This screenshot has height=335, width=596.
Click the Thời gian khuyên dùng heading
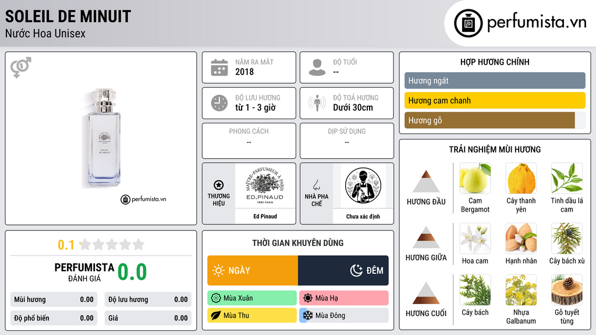[298, 243]
